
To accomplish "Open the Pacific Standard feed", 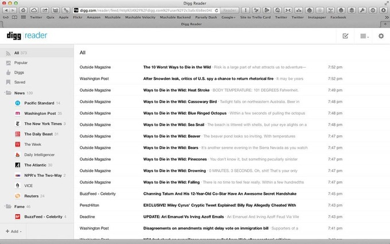I will 40,103.
